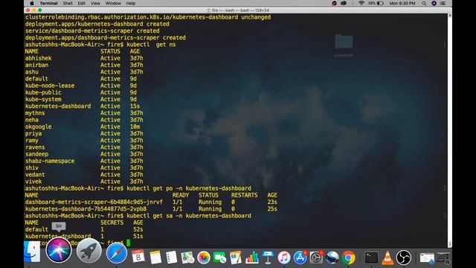Click the 'abhishek' namespace row
476x268 pixels.
84,58
